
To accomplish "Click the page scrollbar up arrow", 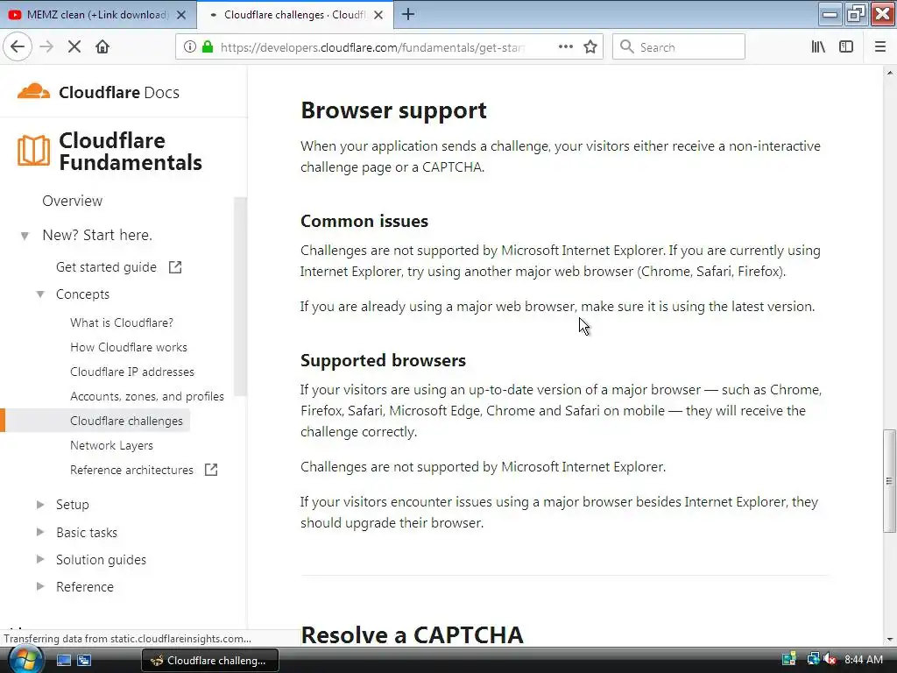I will (x=890, y=73).
